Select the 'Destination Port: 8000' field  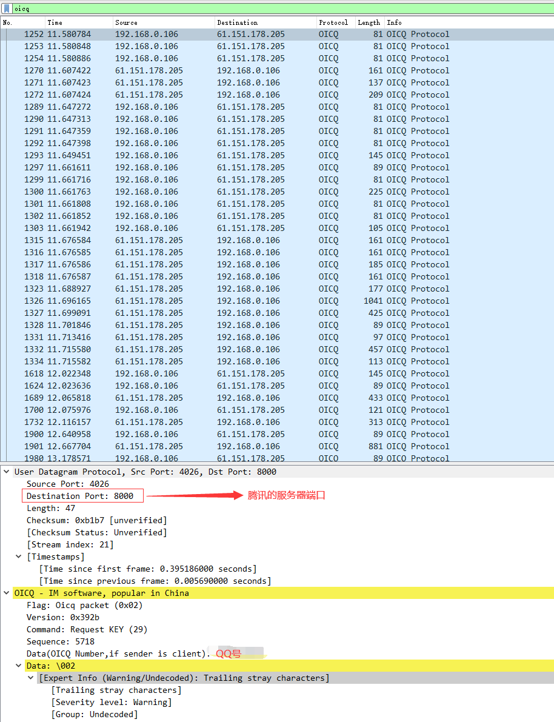tap(80, 496)
